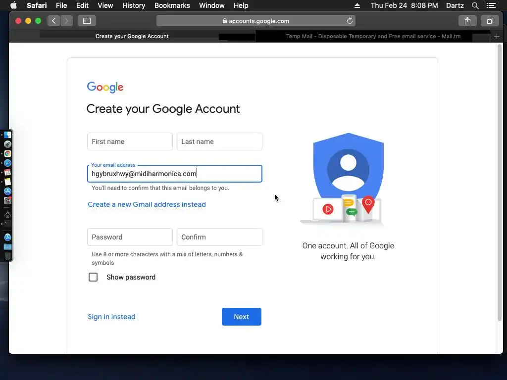
Task: Click the eject icon in menu bar
Action: tap(357, 5)
